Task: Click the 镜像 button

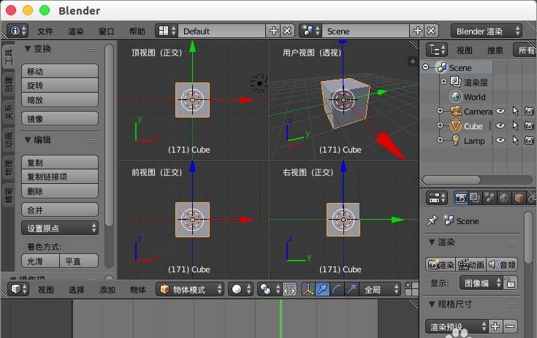Action: click(60, 118)
